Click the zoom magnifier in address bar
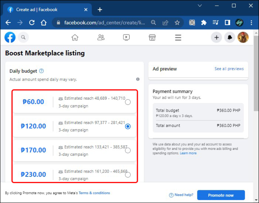259x203 pixels. tap(154, 22)
